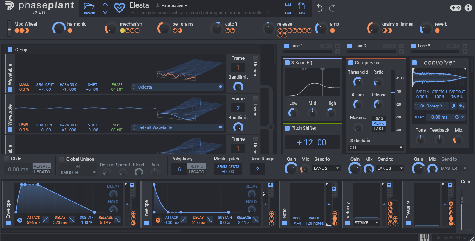The image size is (475, 241).
Task: Mute Lane 1 with M button
Action: pyautogui.click(x=338, y=46)
